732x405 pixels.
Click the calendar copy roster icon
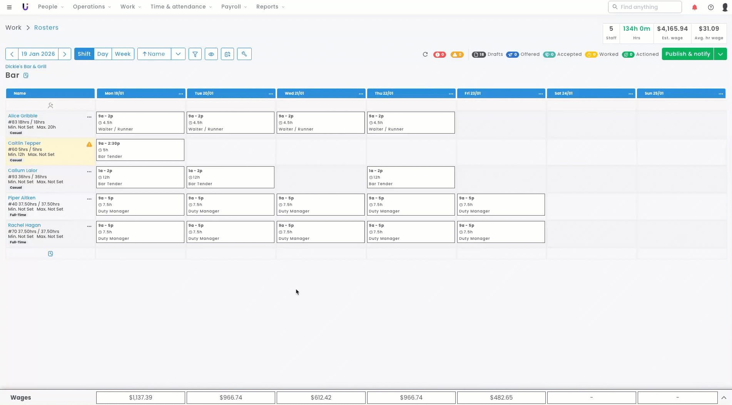[x=227, y=54]
